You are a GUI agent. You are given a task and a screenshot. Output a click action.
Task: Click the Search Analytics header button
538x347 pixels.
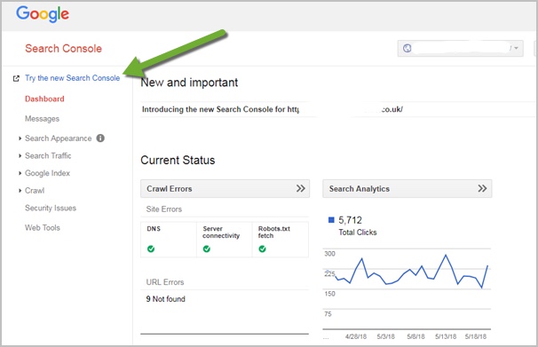[x=407, y=188]
